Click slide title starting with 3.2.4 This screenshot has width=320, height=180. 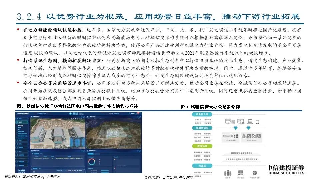tap(158, 17)
